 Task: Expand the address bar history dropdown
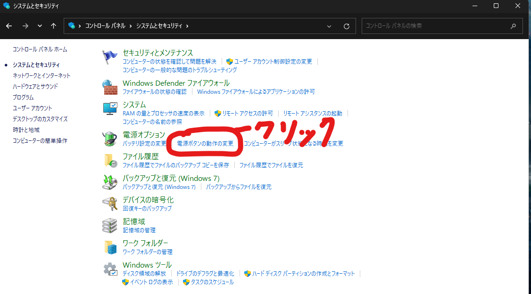click(x=329, y=26)
